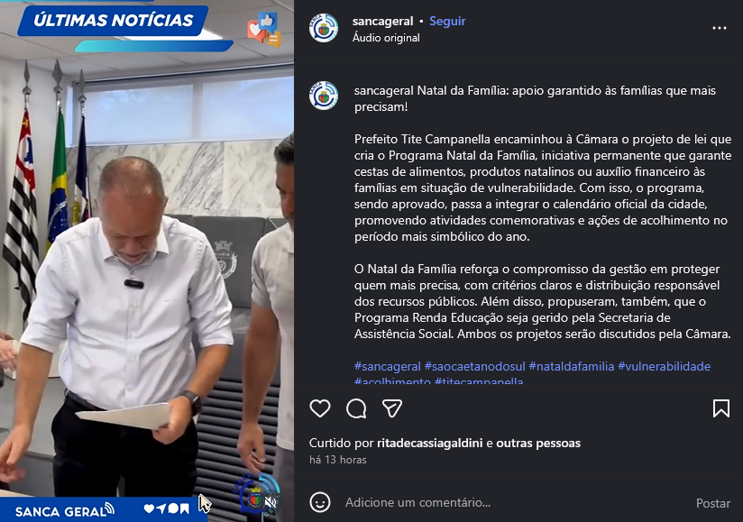Open comments via the speech bubble icon
This screenshot has width=743, height=522.
[356, 408]
